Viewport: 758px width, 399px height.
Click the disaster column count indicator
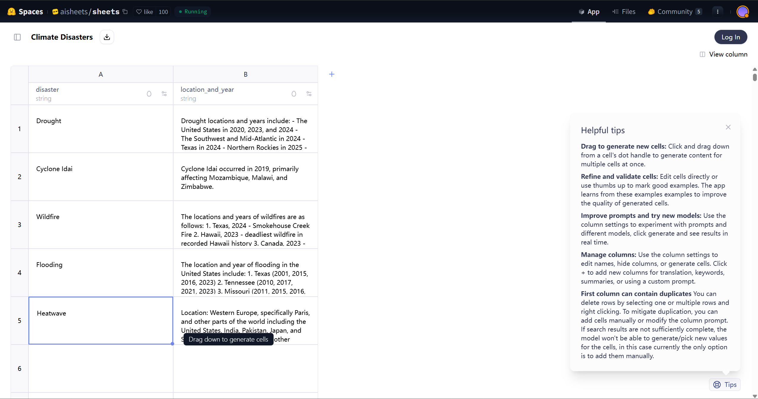click(149, 94)
